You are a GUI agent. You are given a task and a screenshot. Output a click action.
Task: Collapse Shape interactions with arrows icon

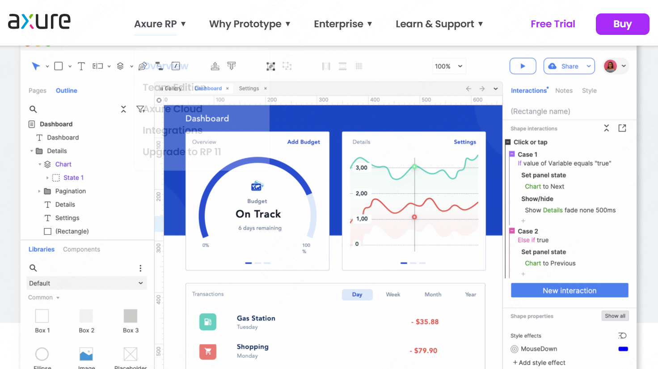point(607,128)
